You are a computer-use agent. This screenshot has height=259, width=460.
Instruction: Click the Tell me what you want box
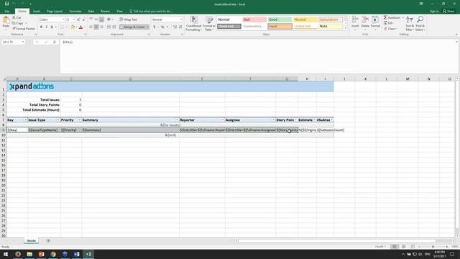[x=151, y=12]
